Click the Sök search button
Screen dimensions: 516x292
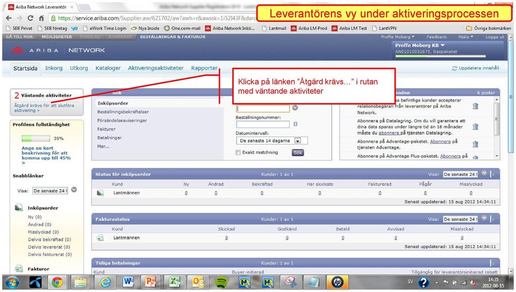coord(298,152)
